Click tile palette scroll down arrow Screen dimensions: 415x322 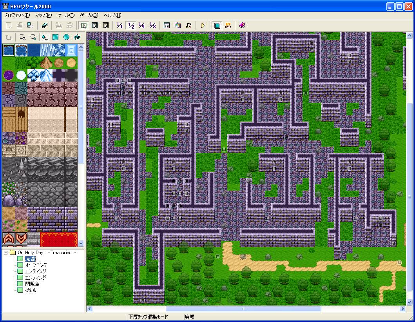81,243
